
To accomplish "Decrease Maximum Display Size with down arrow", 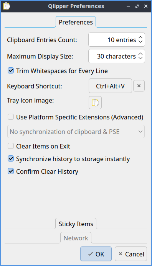I will pyautogui.click(x=140, y=58).
